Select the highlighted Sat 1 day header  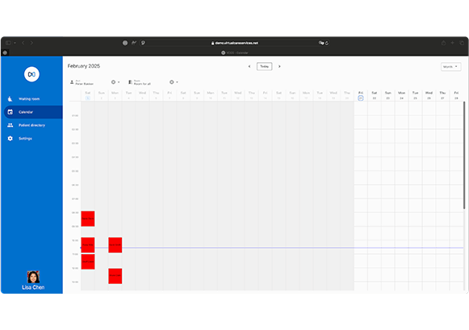88,95
